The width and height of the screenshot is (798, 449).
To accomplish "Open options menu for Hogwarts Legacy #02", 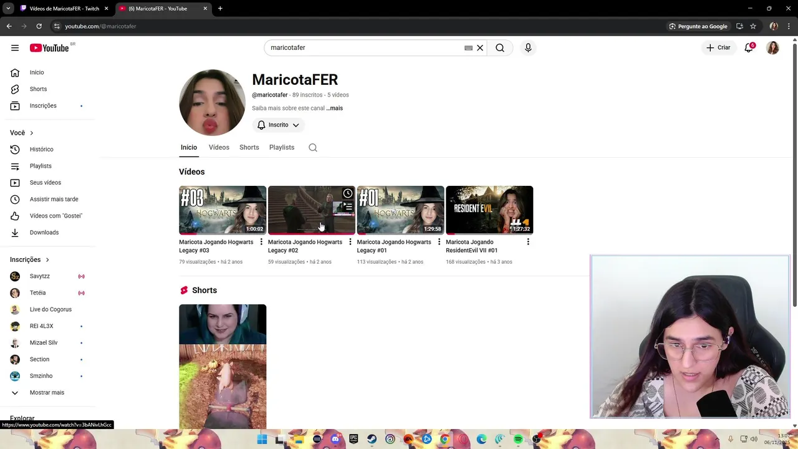I will (350, 242).
